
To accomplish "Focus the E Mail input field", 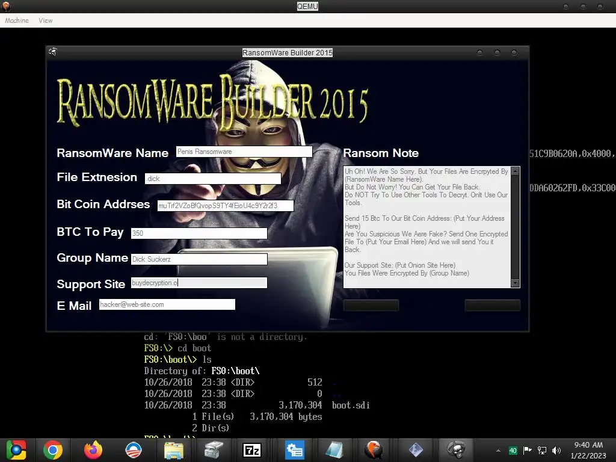I will pos(167,304).
